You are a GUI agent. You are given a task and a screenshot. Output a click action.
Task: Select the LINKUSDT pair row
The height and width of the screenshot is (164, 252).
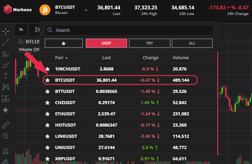click(x=128, y=136)
